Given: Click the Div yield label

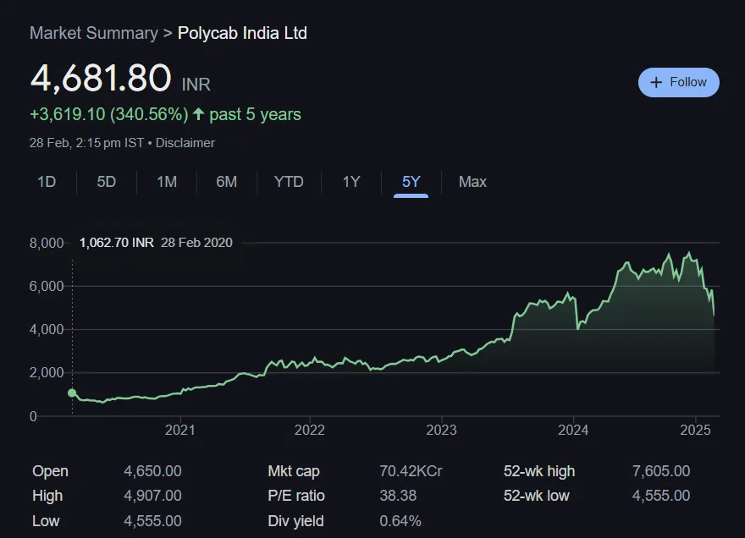Looking at the screenshot, I should tap(295, 521).
